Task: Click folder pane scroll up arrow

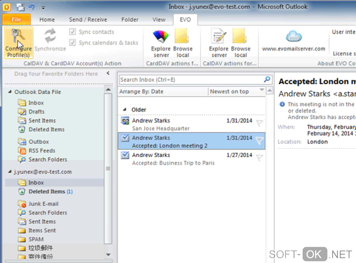Action: [108, 90]
